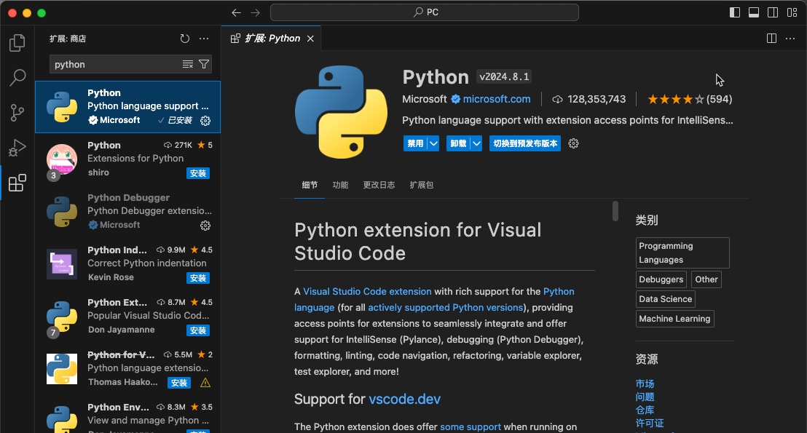Install Python Extension Pack by Don Jayamanne
This screenshot has width=807, height=433.
click(x=197, y=330)
